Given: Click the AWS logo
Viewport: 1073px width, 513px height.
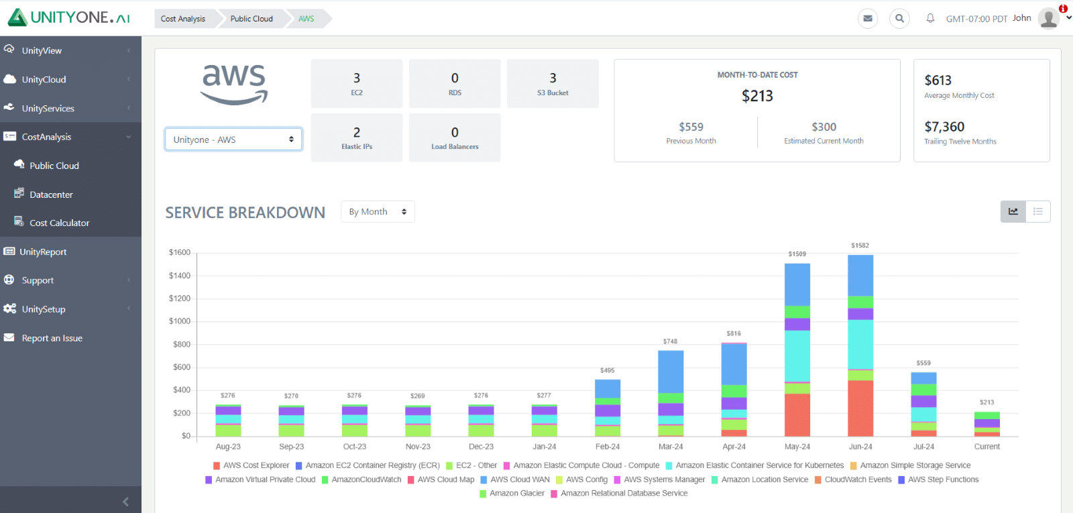Looking at the screenshot, I should pos(233,83).
